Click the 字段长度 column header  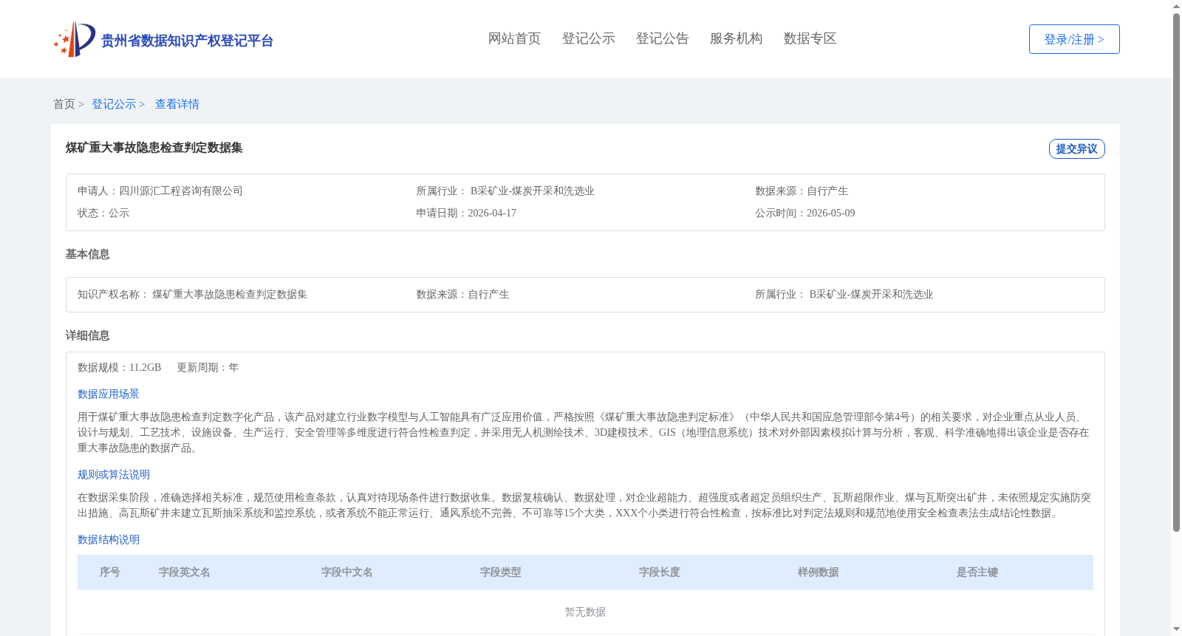pyautogui.click(x=660, y=572)
